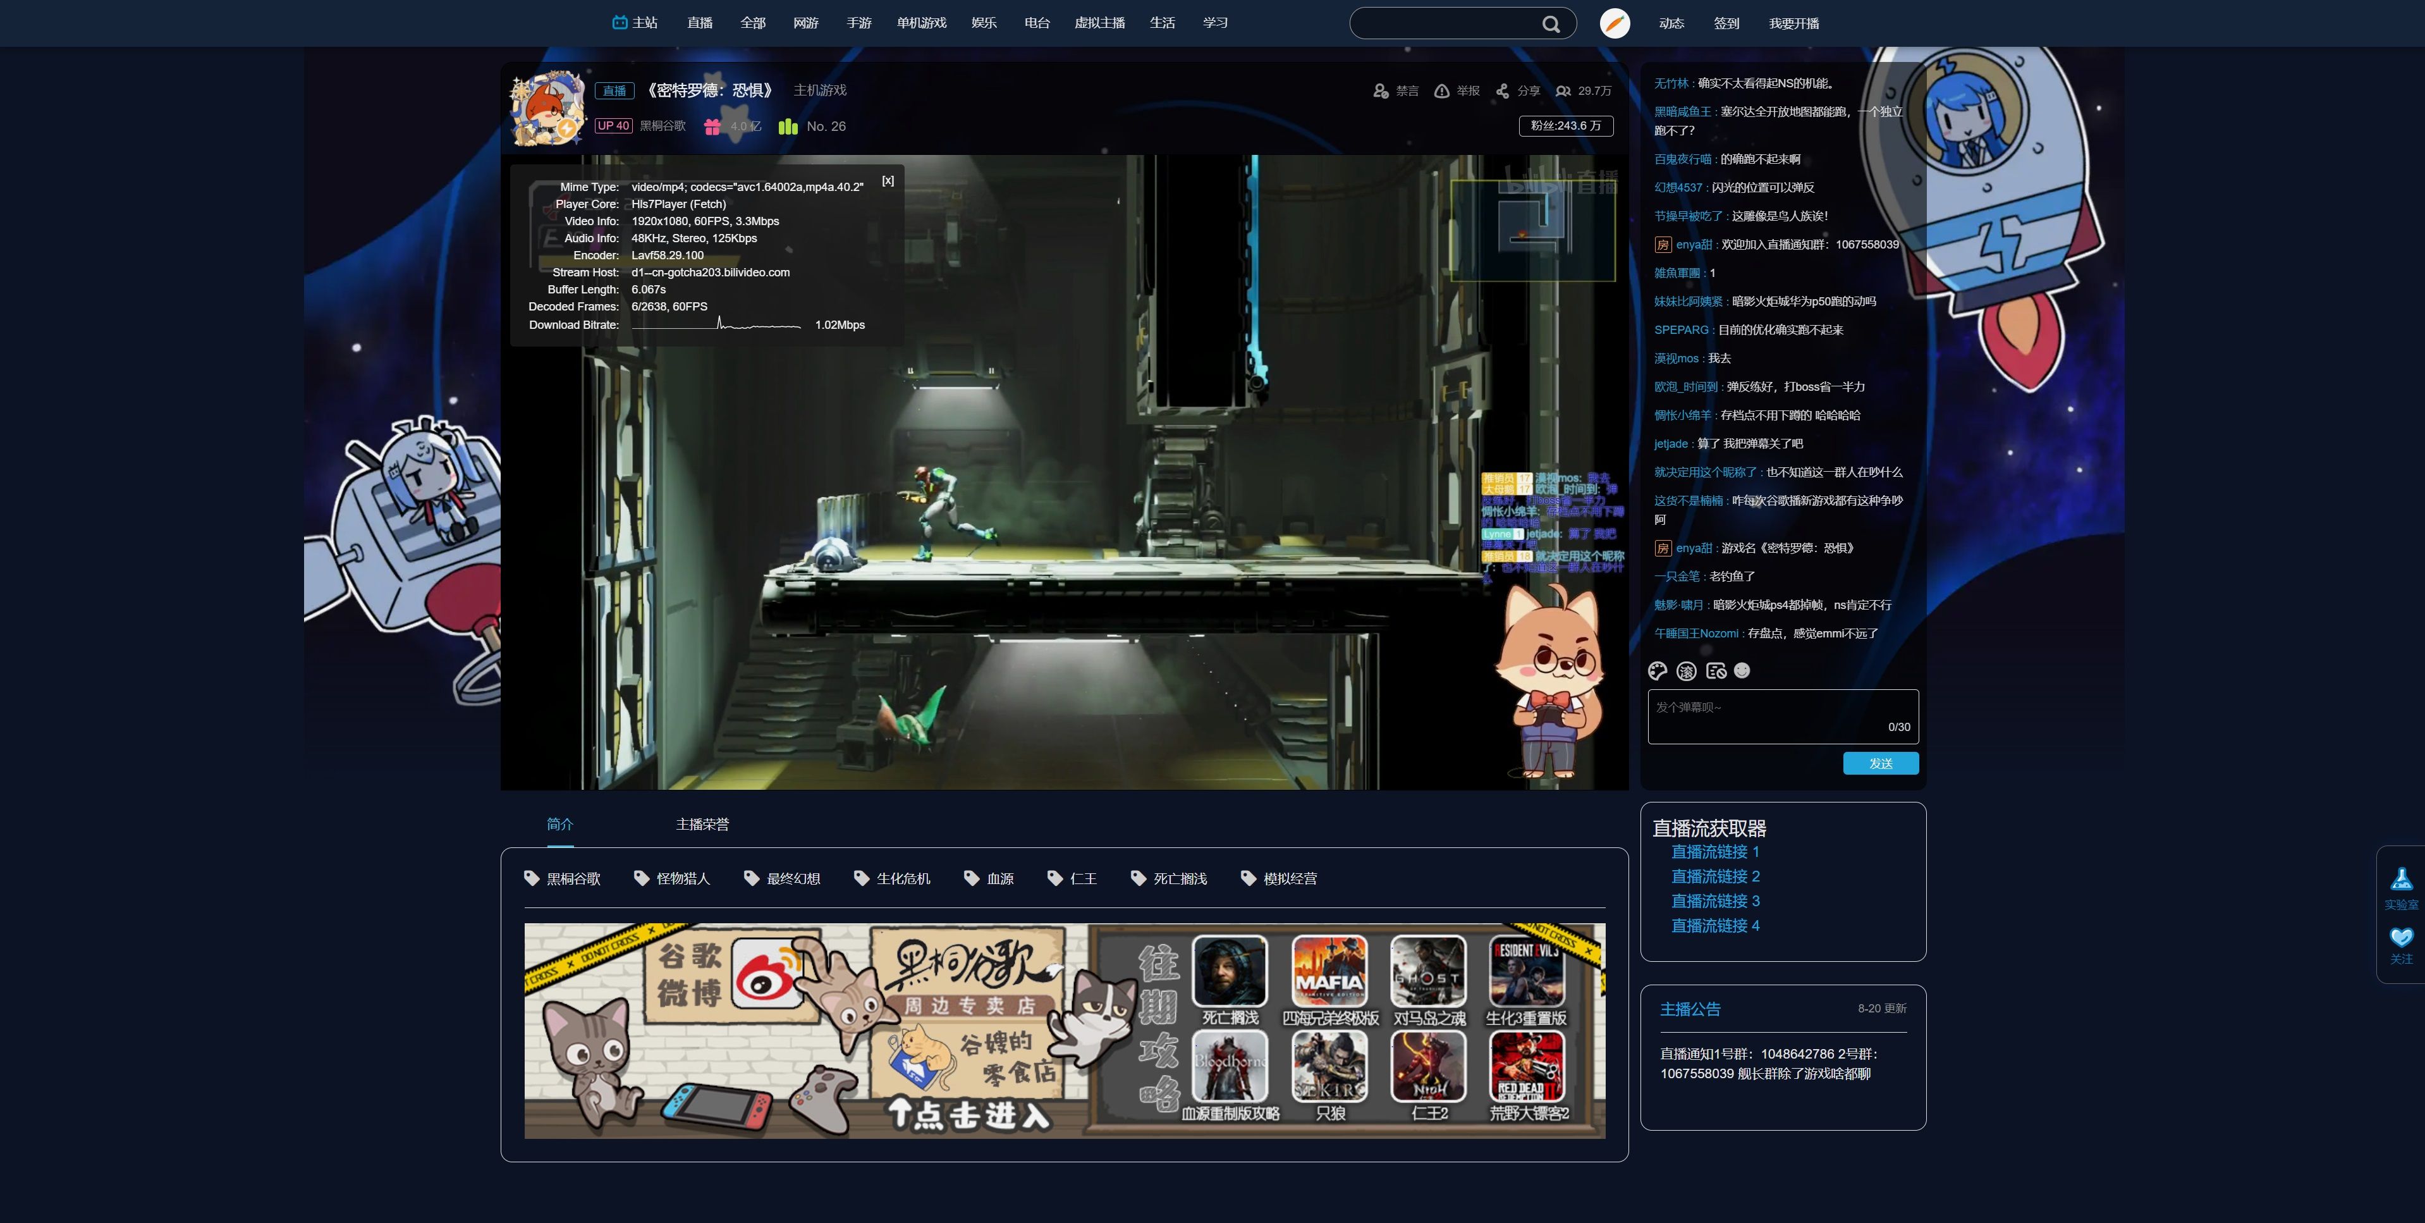This screenshot has width=2425, height=1223.
Task: Open the 虚拟主播 navigation menu
Action: (1099, 23)
